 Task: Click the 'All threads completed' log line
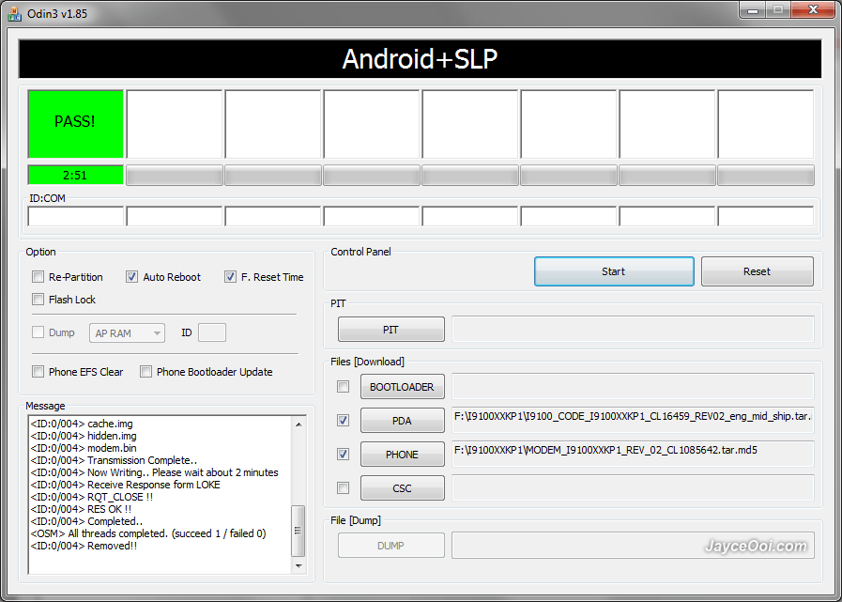148,533
